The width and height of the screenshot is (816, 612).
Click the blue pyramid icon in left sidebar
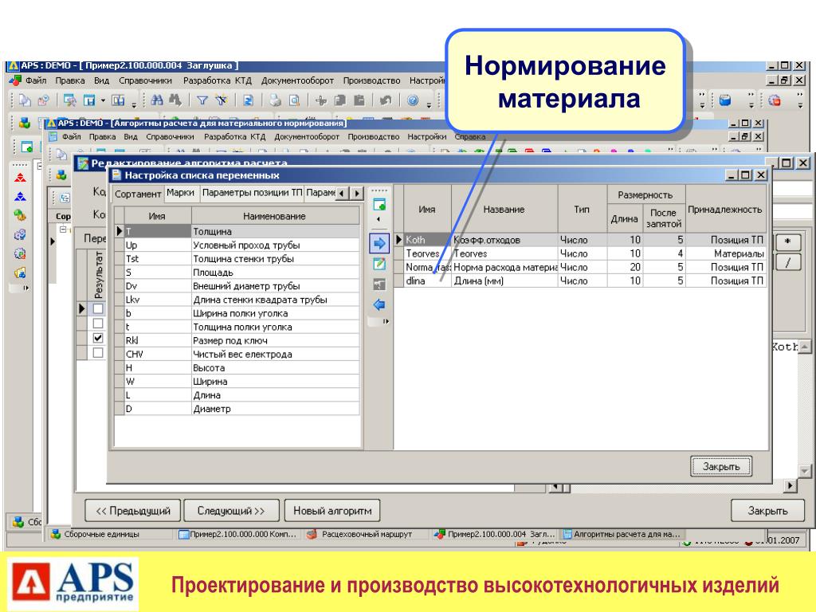click(20, 197)
